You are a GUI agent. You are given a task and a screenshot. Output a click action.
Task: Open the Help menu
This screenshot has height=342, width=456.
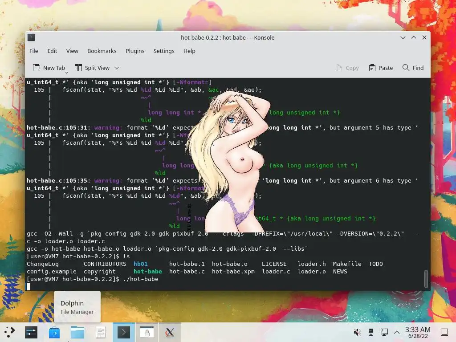click(x=189, y=51)
